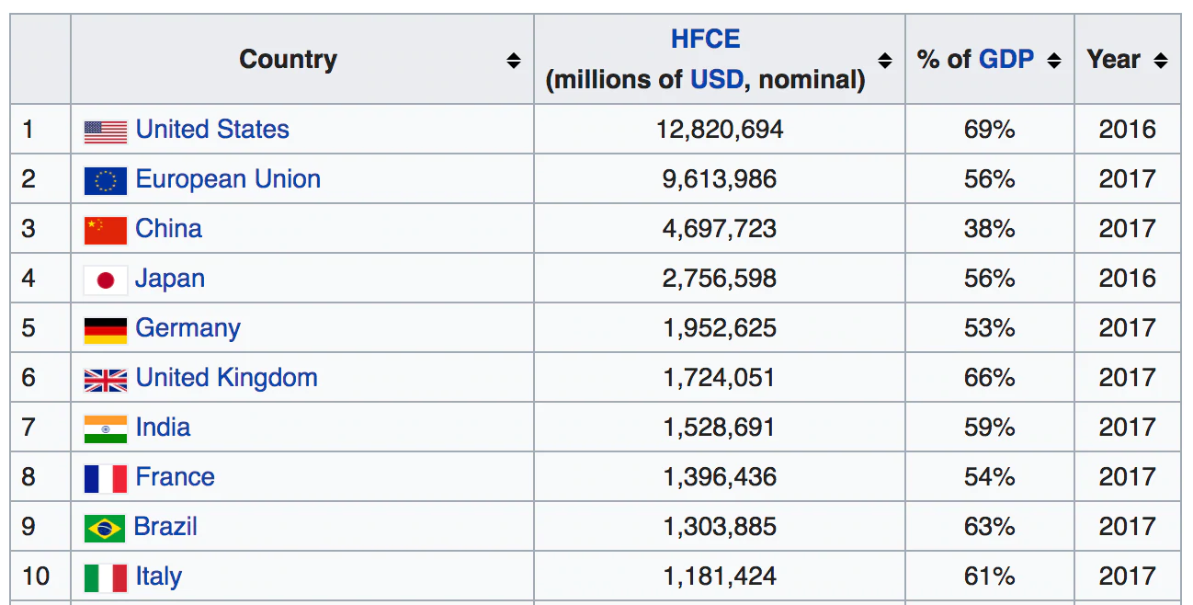Click the Germany flag icon
Image resolution: width=1193 pixels, height=605 pixels.
[106, 329]
